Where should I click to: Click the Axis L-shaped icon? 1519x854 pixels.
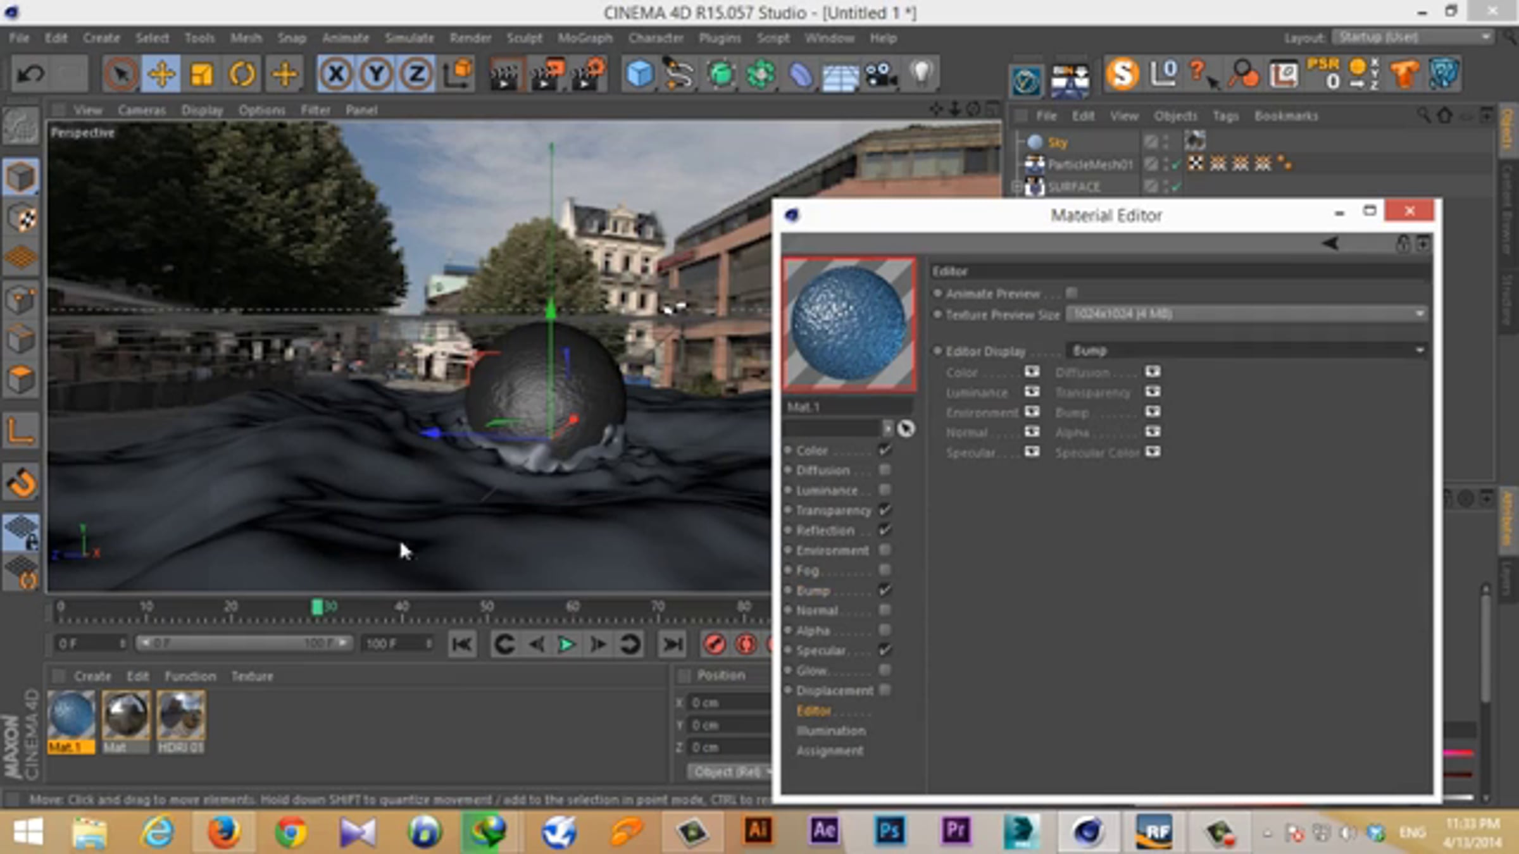coord(21,431)
